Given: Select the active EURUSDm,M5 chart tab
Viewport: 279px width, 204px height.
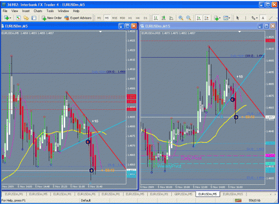Looking at the screenshot, I should click(x=208, y=194).
